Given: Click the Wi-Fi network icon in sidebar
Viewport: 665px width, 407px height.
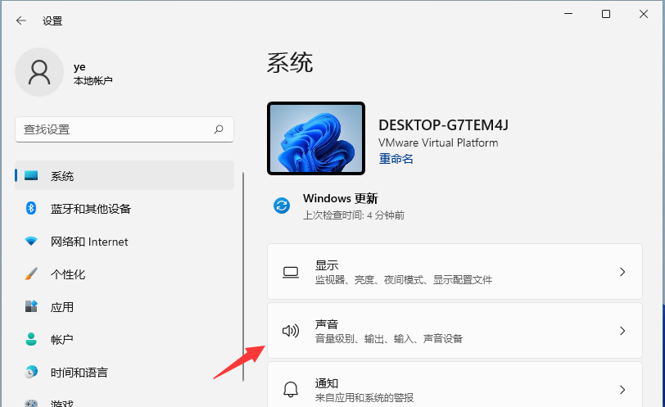Looking at the screenshot, I should (x=31, y=242).
